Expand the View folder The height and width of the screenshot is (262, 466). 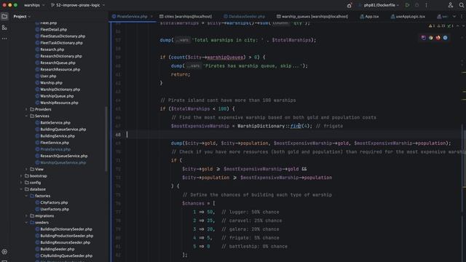tap(26, 170)
